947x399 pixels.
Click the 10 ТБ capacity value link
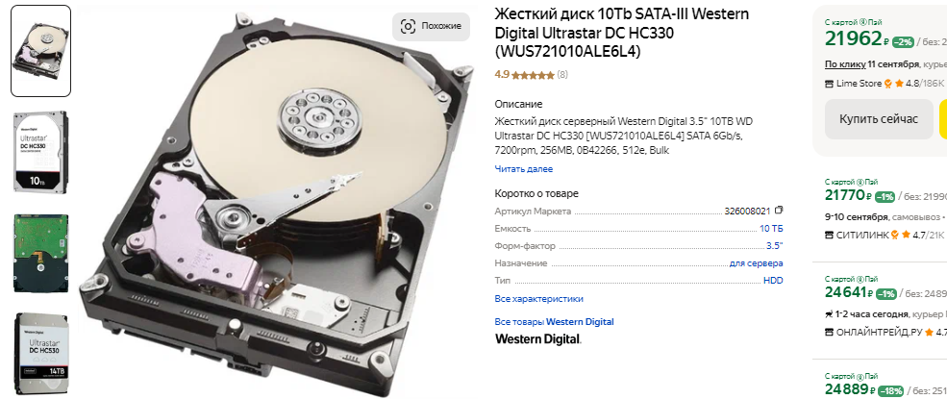(x=771, y=229)
